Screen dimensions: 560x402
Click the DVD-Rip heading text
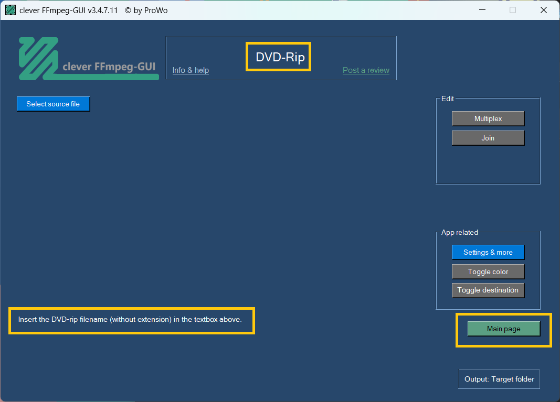pyautogui.click(x=280, y=57)
